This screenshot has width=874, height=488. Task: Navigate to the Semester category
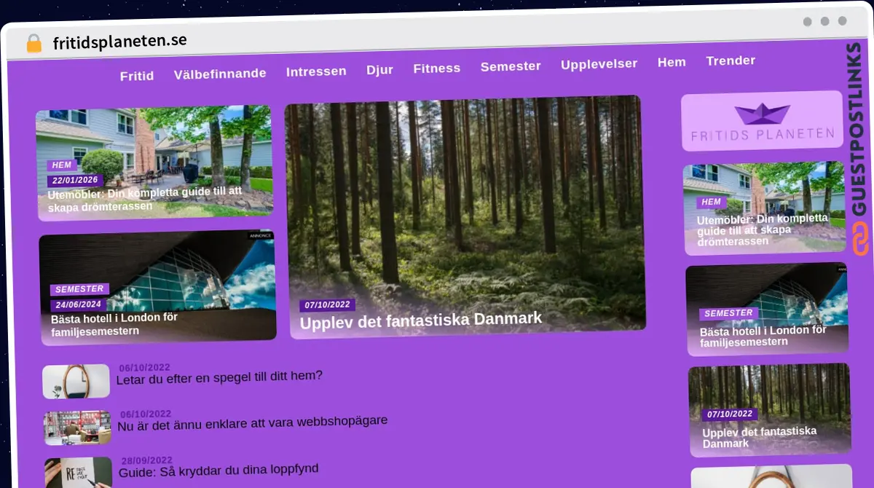tap(511, 66)
